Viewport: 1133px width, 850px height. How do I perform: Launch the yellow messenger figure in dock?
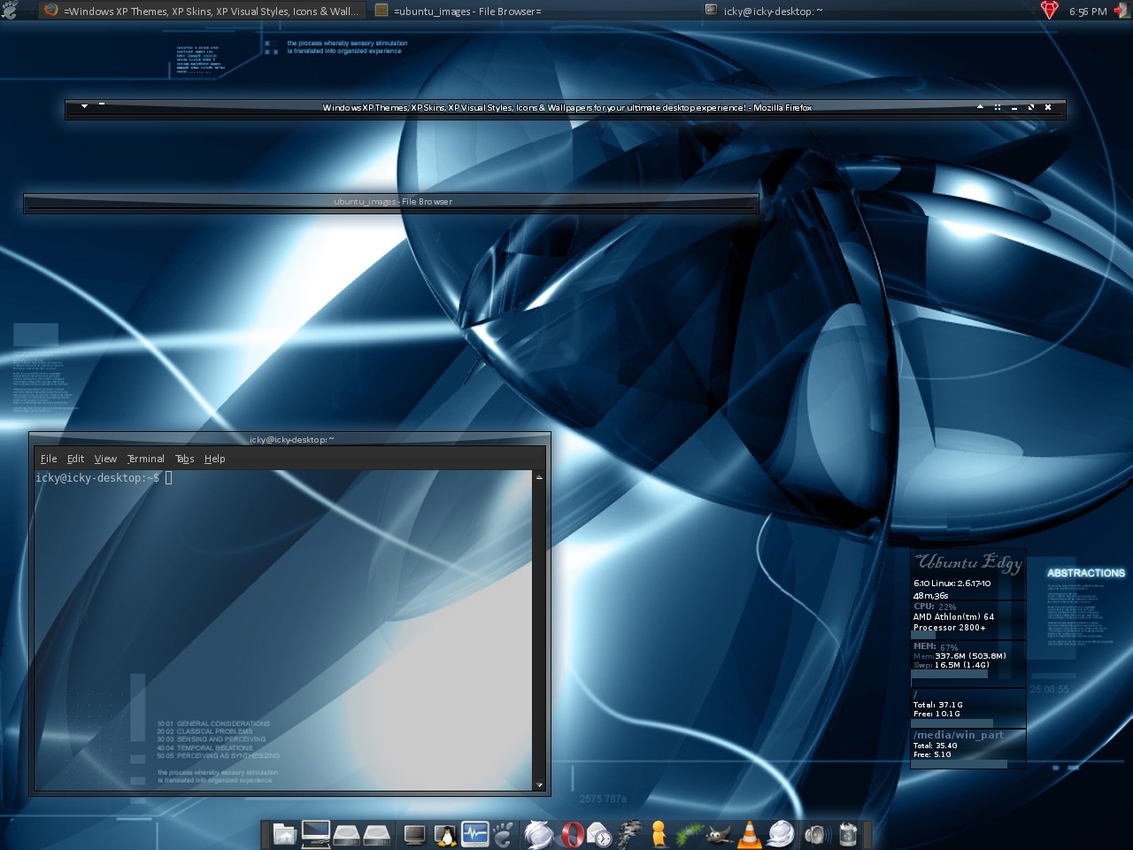(x=658, y=834)
